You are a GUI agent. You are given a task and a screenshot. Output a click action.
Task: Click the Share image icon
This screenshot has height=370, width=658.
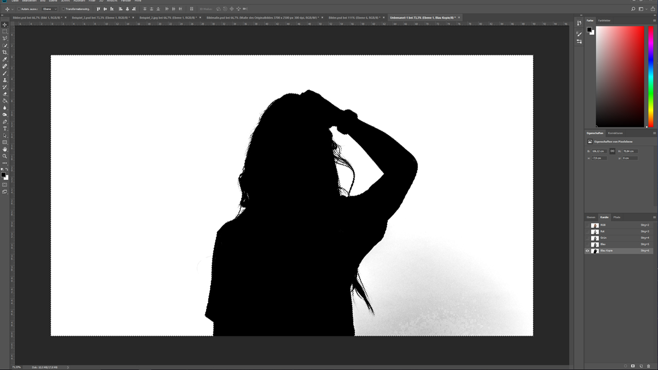click(652, 9)
